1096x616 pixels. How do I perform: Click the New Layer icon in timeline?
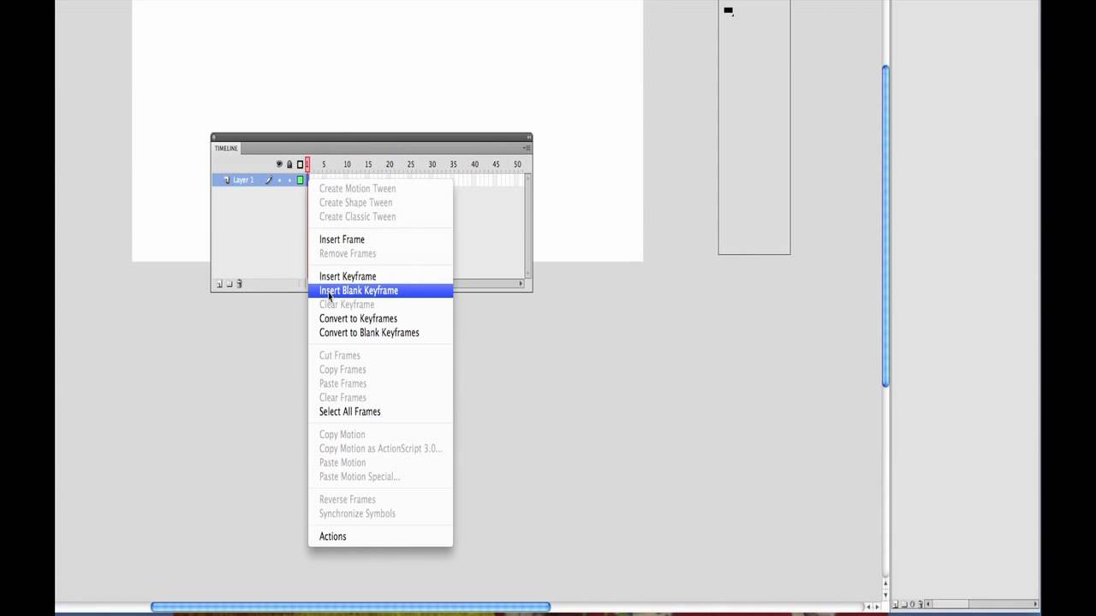click(x=219, y=284)
